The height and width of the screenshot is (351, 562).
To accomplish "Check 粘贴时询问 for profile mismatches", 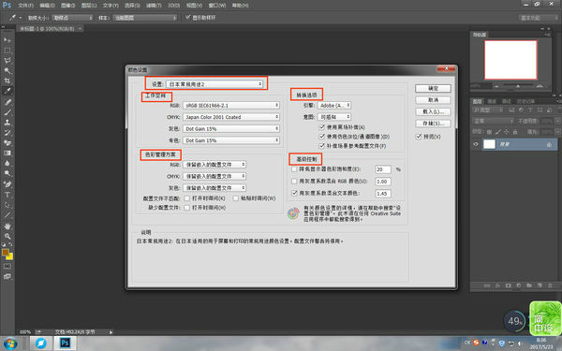I will click(236, 198).
